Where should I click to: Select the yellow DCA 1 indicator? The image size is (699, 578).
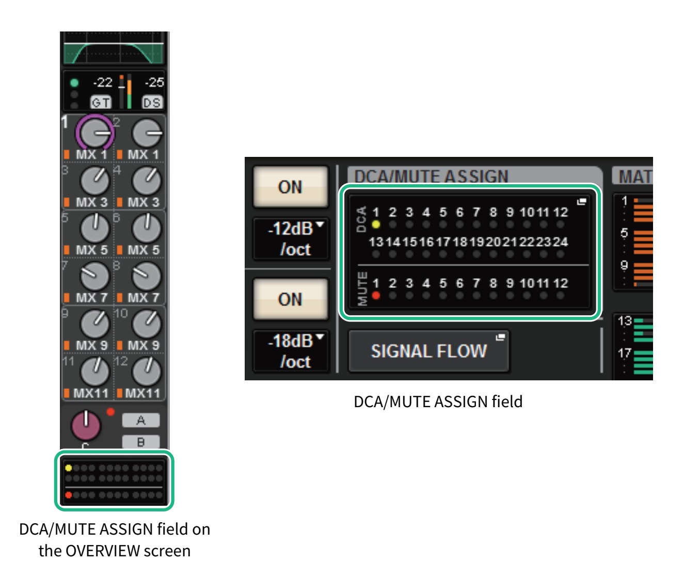(x=376, y=224)
